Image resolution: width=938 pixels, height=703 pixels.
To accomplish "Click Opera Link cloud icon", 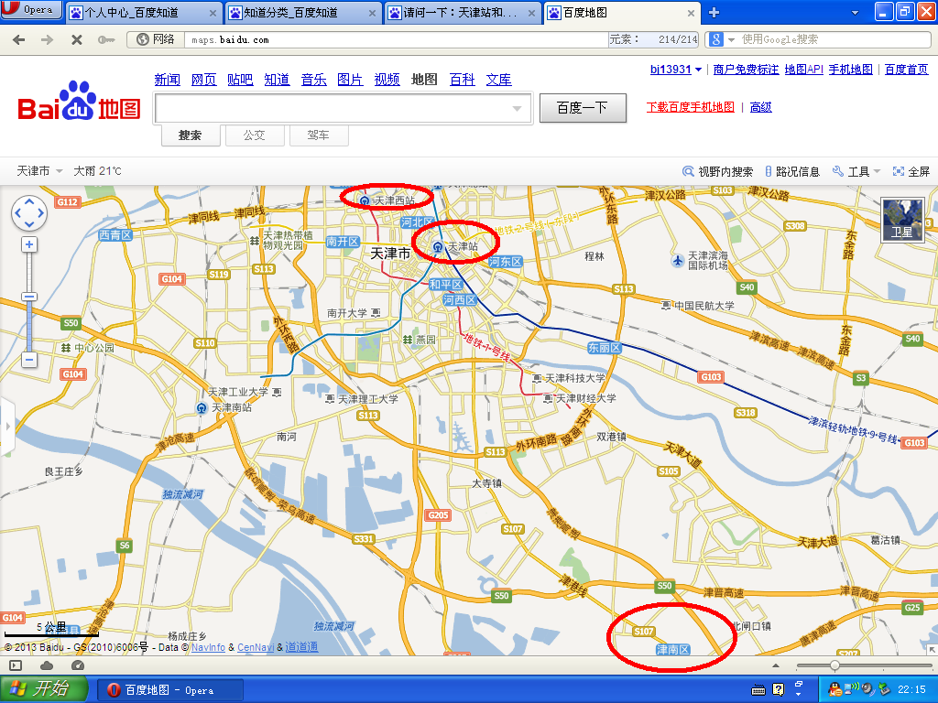I will pyautogui.click(x=47, y=665).
